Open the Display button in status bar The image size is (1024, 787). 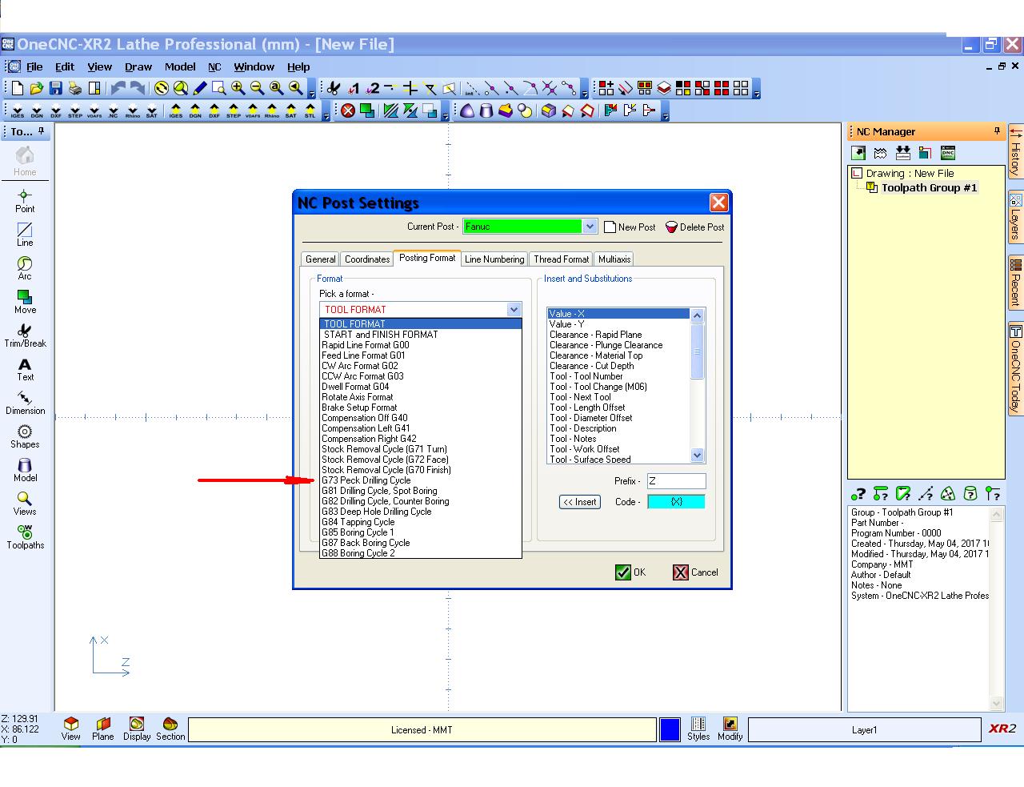(x=137, y=729)
